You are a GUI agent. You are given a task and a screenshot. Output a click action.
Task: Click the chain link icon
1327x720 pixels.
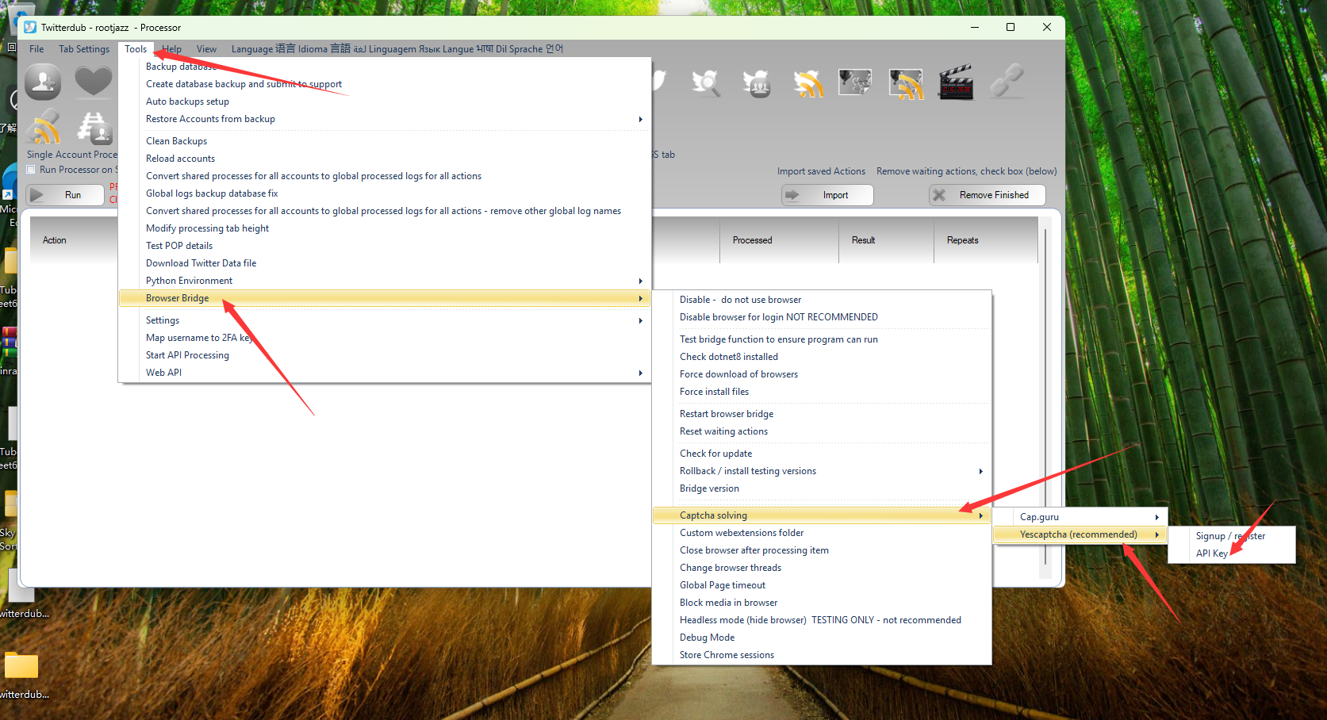pos(1007,82)
